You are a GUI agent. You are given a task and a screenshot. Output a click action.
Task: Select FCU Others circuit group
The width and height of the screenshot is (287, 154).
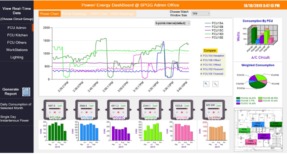tap(17, 43)
